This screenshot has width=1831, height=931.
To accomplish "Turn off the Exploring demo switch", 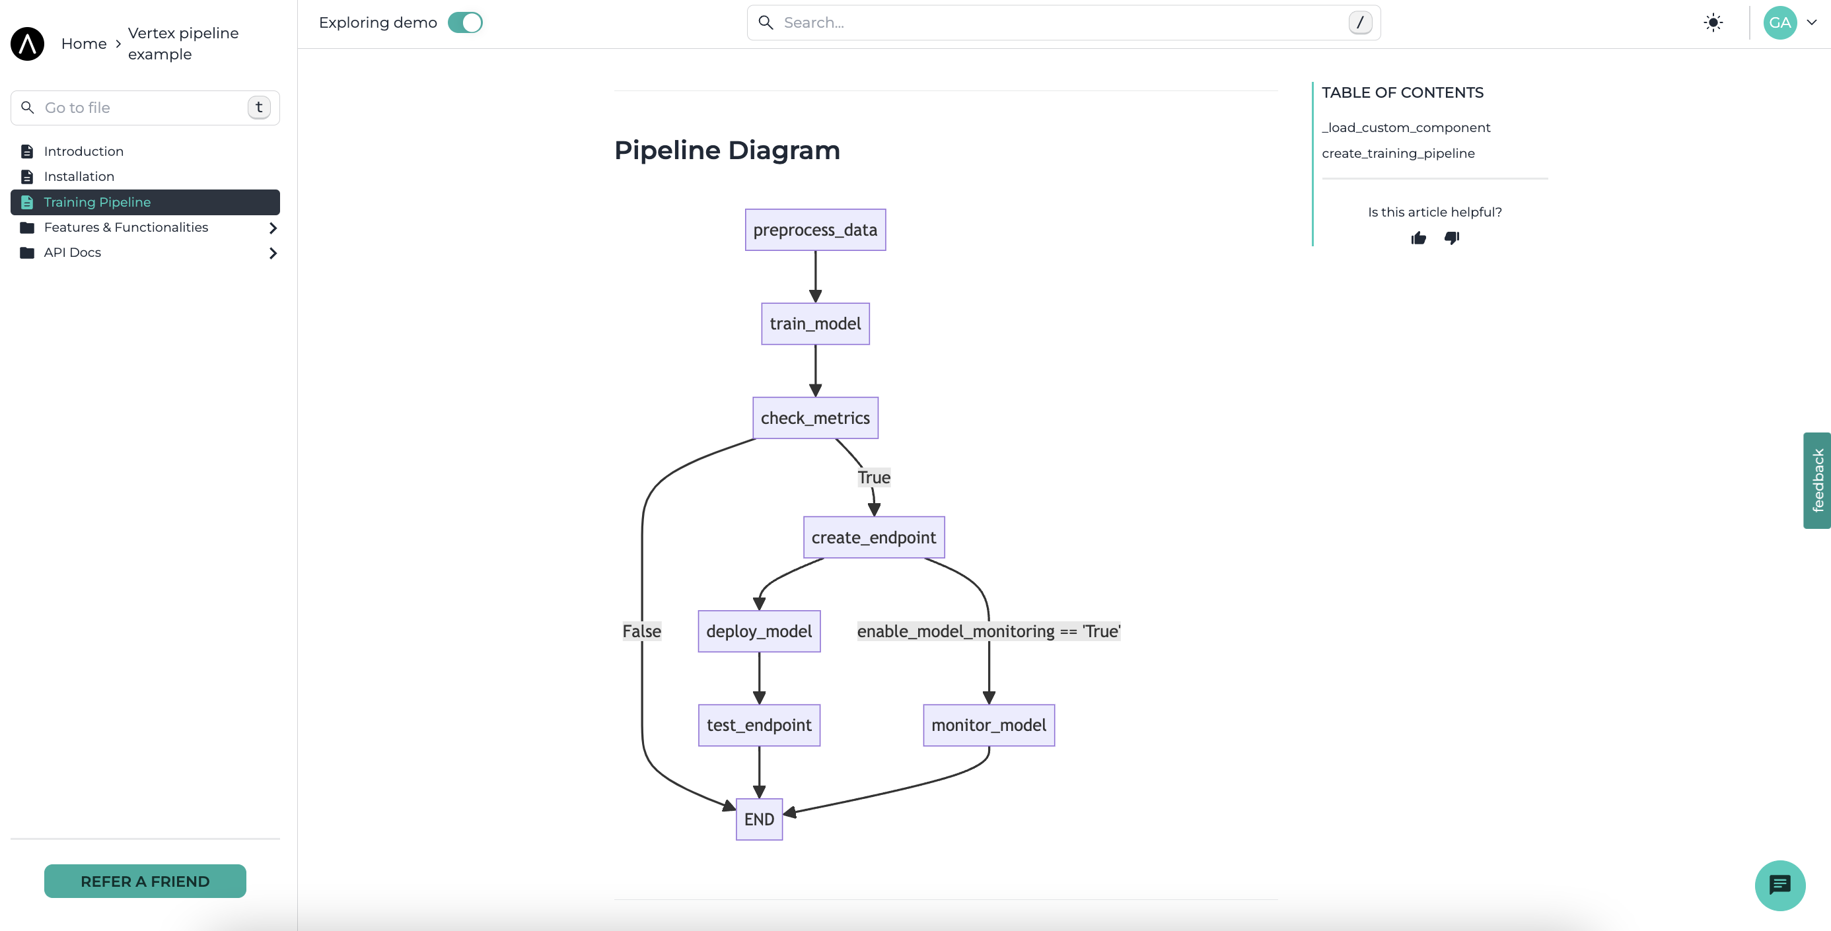I will click(465, 22).
